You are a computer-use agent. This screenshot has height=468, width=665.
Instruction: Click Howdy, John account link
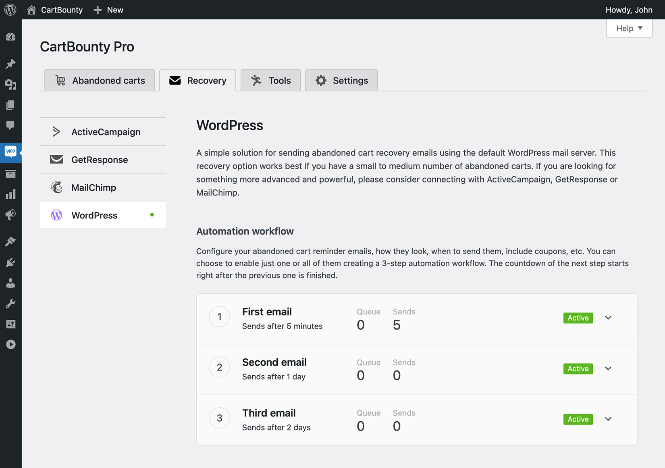629,10
